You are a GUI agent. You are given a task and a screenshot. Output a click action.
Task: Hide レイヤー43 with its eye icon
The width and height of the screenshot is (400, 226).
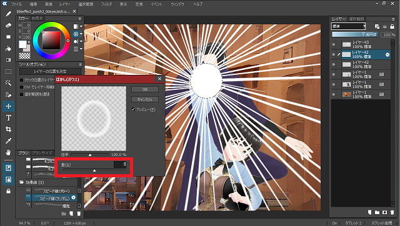click(333, 44)
